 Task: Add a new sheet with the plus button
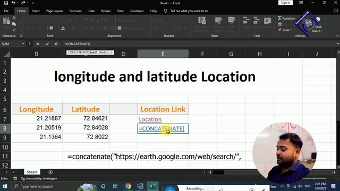pyautogui.click(x=50, y=172)
